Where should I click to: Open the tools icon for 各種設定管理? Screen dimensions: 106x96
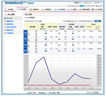(x=80, y=9)
